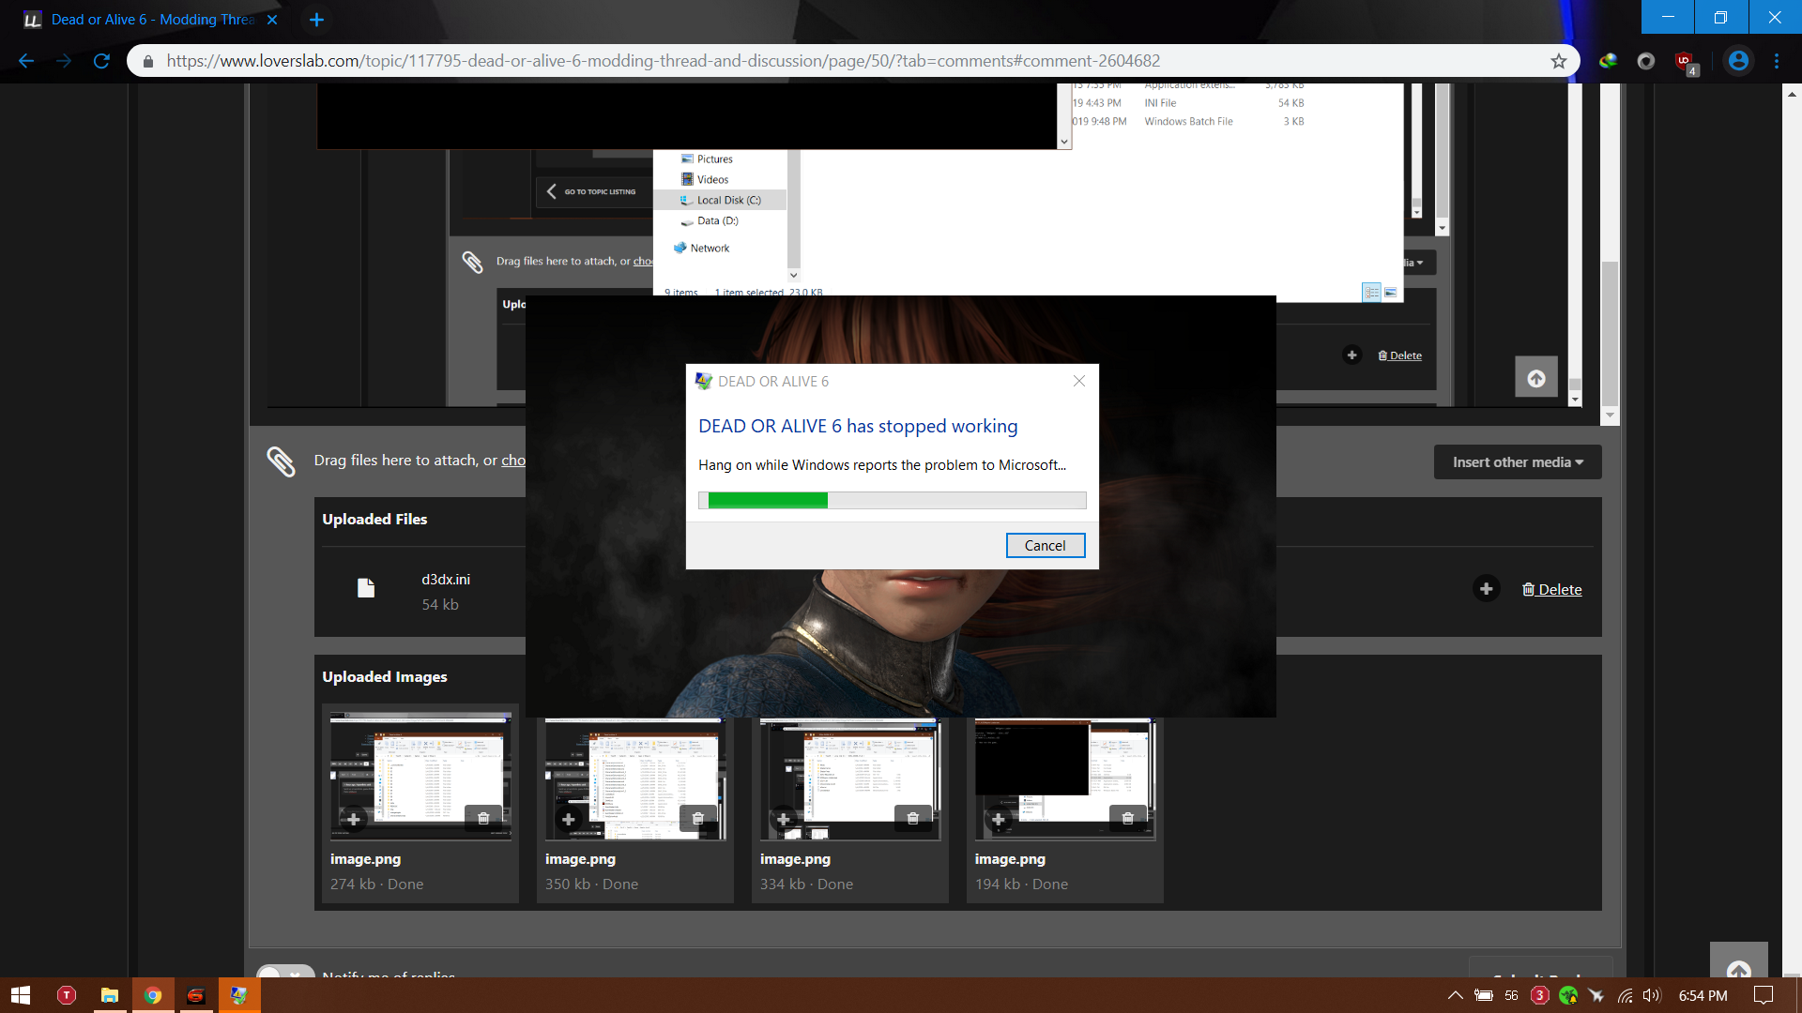The width and height of the screenshot is (1802, 1013).
Task: Delete the 350 kb image with trash icon
Action: tap(698, 818)
